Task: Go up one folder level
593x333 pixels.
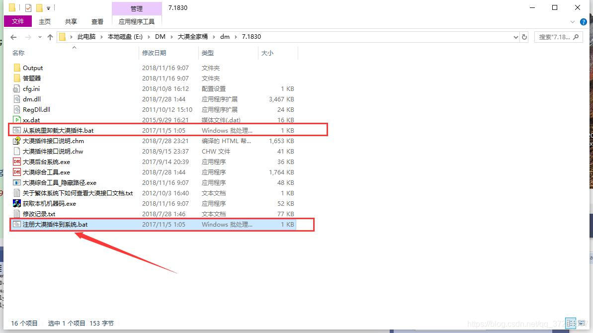Action: pos(50,37)
